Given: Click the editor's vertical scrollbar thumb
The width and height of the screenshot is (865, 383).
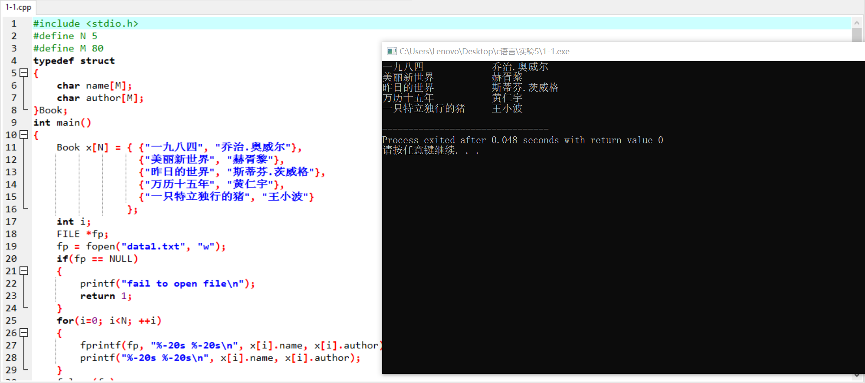Looking at the screenshot, I should tap(856, 35).
